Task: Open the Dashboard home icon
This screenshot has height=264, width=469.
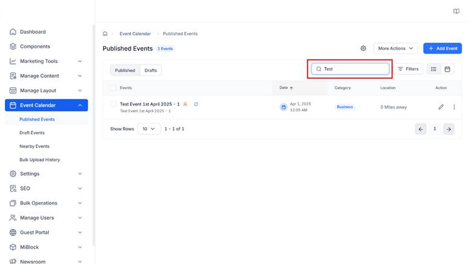Action: pos(13,32)
